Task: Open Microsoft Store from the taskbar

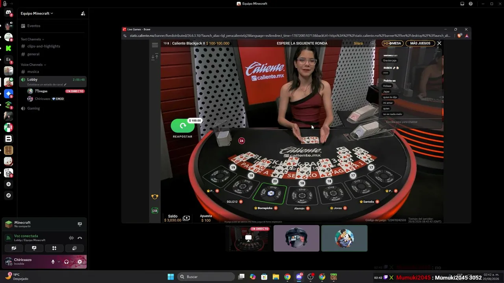Action: pos(264,277)
